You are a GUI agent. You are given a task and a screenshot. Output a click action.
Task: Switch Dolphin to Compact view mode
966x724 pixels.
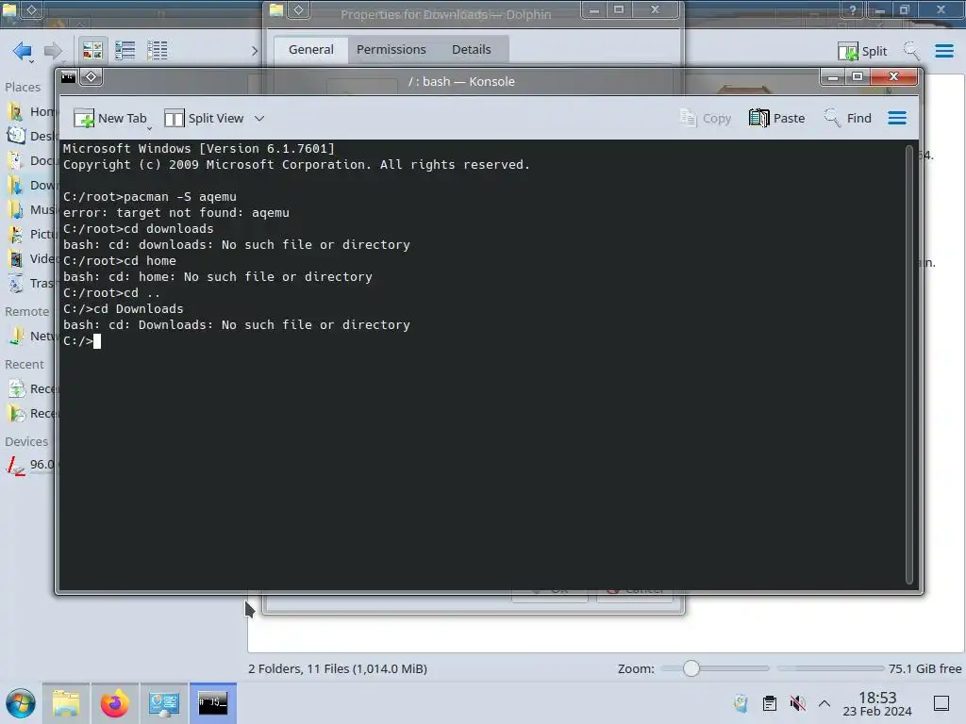click(x=125, y=51)
